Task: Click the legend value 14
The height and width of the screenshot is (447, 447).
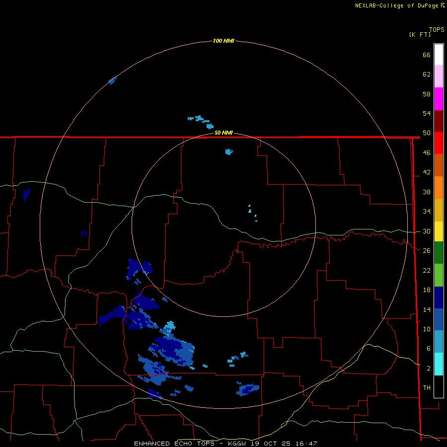Action: (x=427, y=309)
